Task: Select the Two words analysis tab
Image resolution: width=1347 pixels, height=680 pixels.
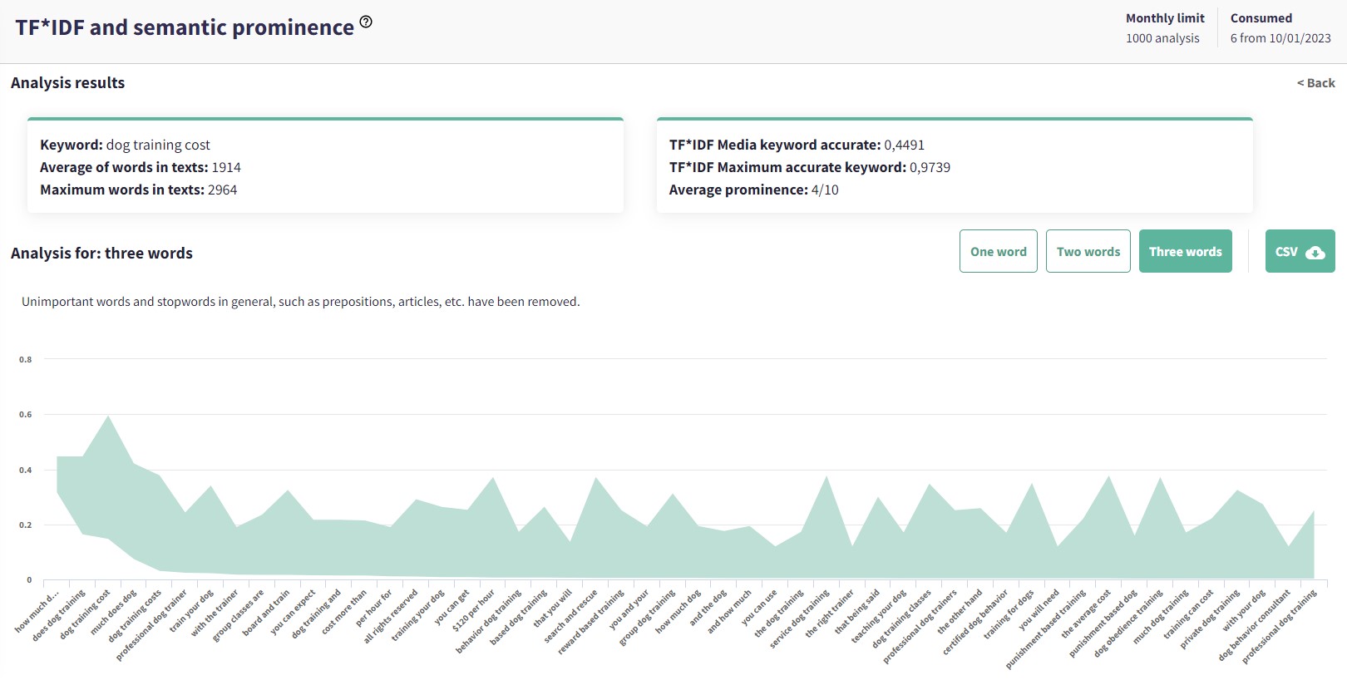Action: click(x=1088, y=252)
